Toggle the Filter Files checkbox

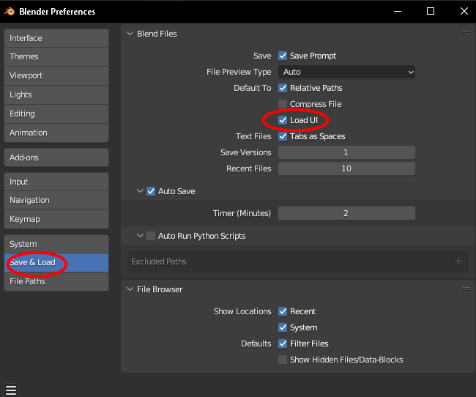point(283,344)
